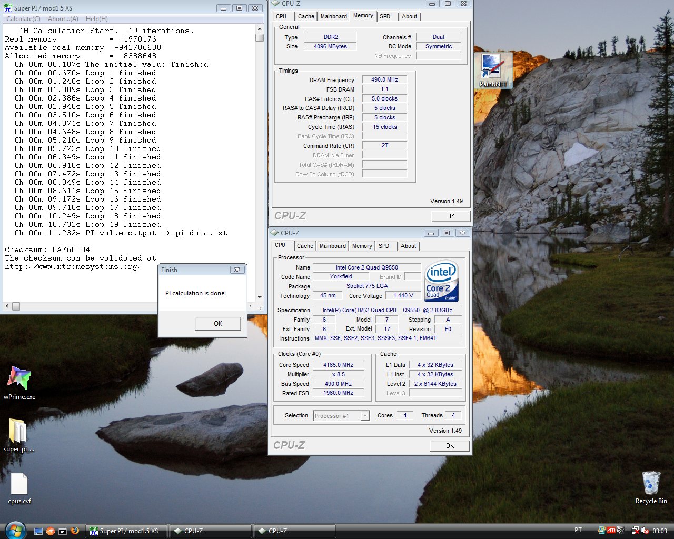Click the PT language indicator in taskbar
This screenshot has width=674, height=539.
point(578,530)
